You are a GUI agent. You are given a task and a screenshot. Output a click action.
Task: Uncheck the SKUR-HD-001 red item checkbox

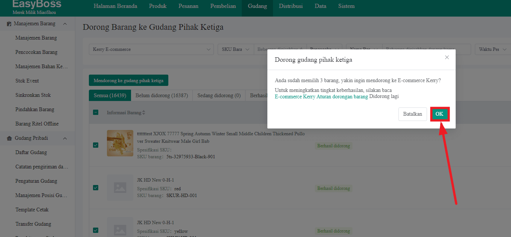(x=96, y=188)
